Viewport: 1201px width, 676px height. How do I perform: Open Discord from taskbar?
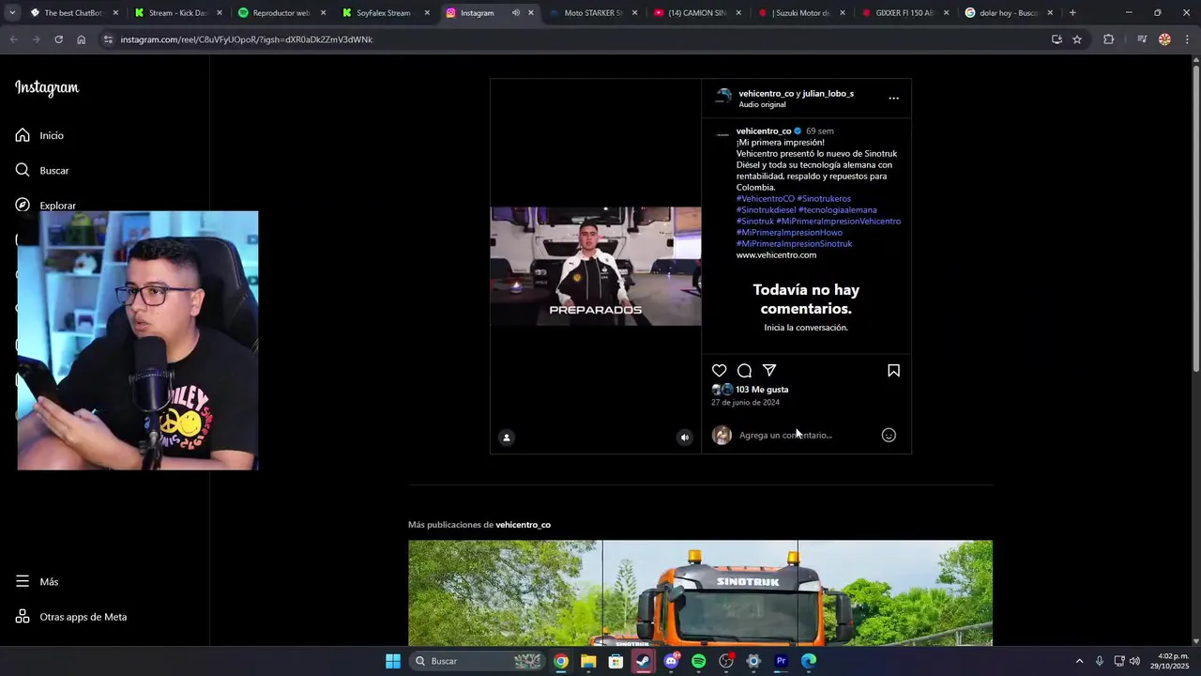click(671, 661)
